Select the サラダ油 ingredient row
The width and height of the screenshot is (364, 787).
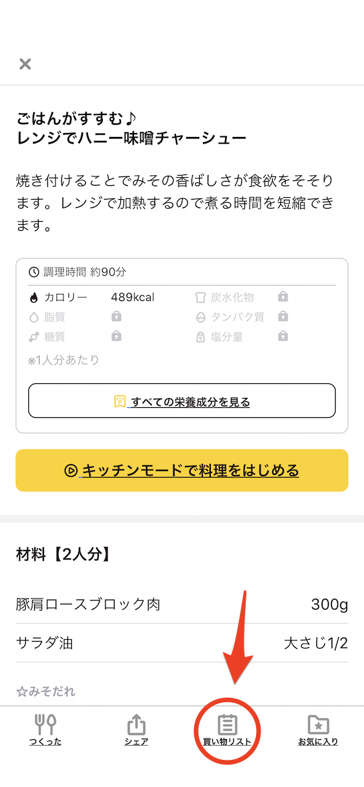tap(182, 643)
